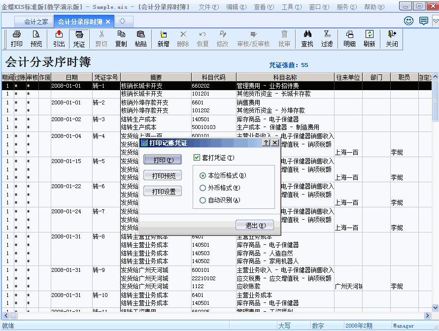Click the 摘要 column header
This screenshot has width=439, height=331.
pyautogui.click(x=156, y=77)
